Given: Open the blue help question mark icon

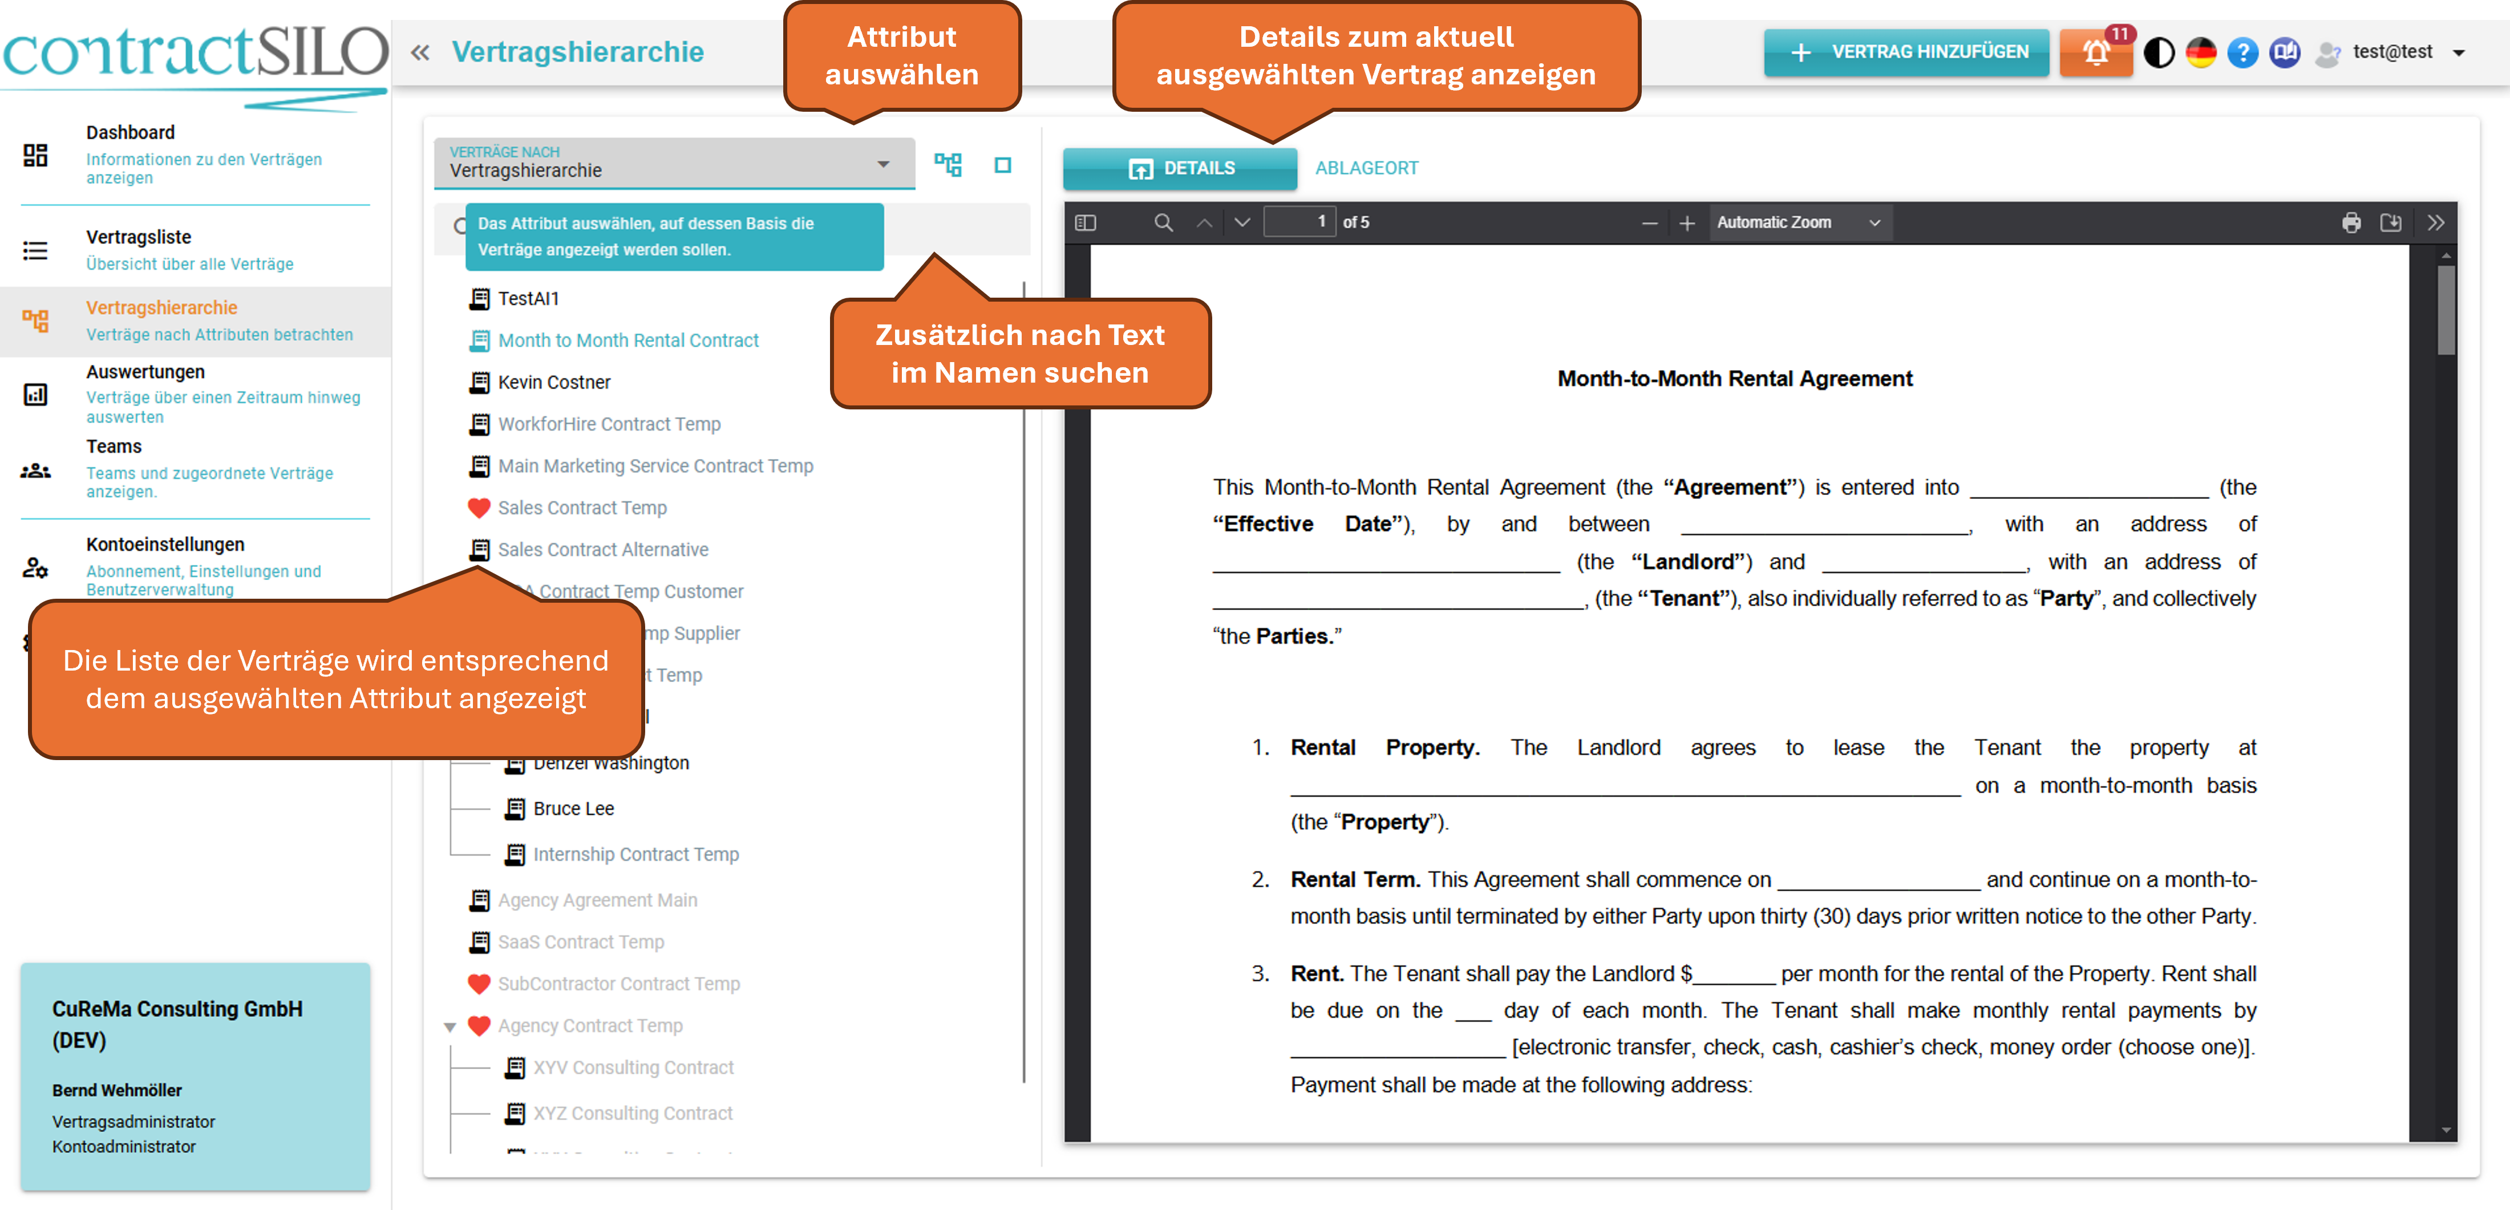Looking at the screenshot, I should (2242, 52).
